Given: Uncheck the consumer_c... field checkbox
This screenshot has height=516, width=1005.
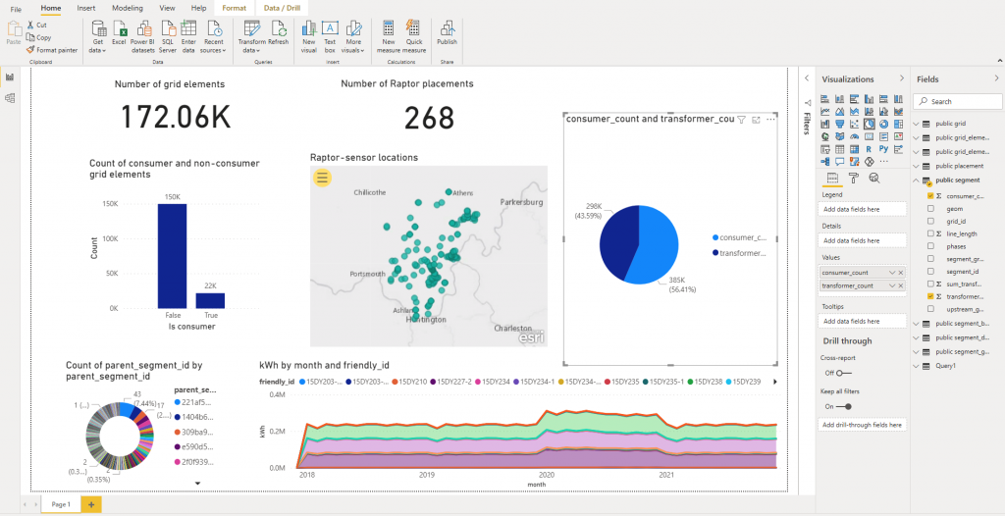Looking at the screenshot, I should click(930, 196).
